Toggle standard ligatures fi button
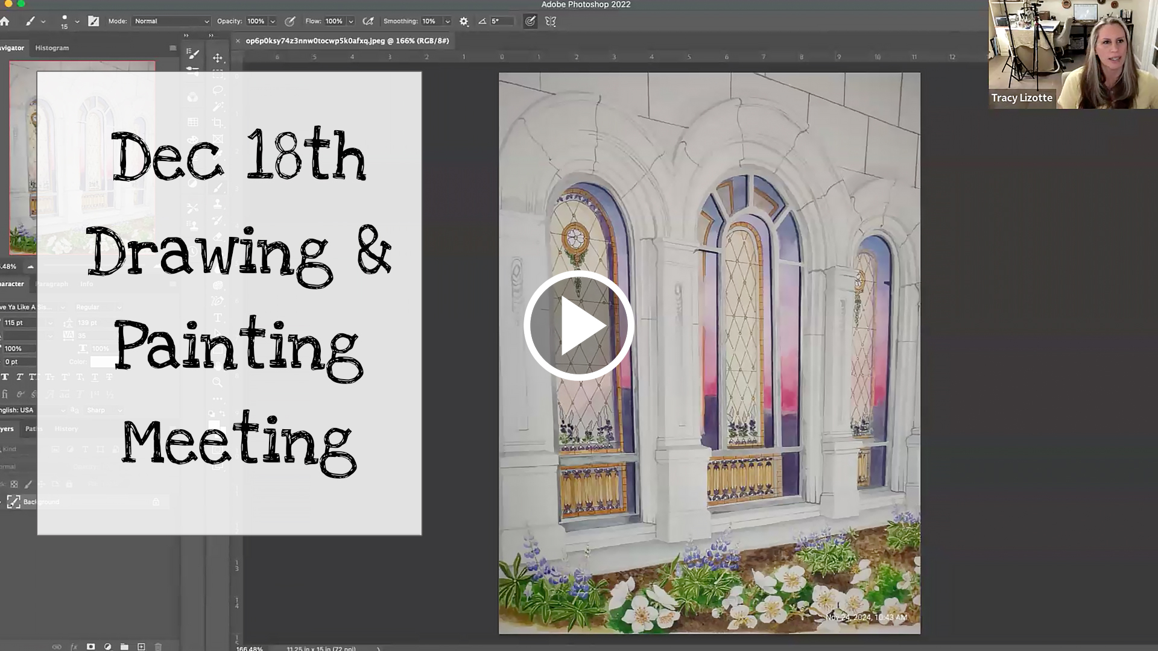The height and width of the screenshot is (651, 1158). tap(5, 394)
